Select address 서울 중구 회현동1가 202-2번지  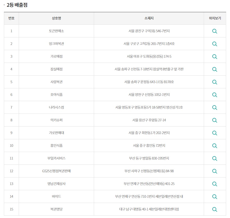pos(149,133)
